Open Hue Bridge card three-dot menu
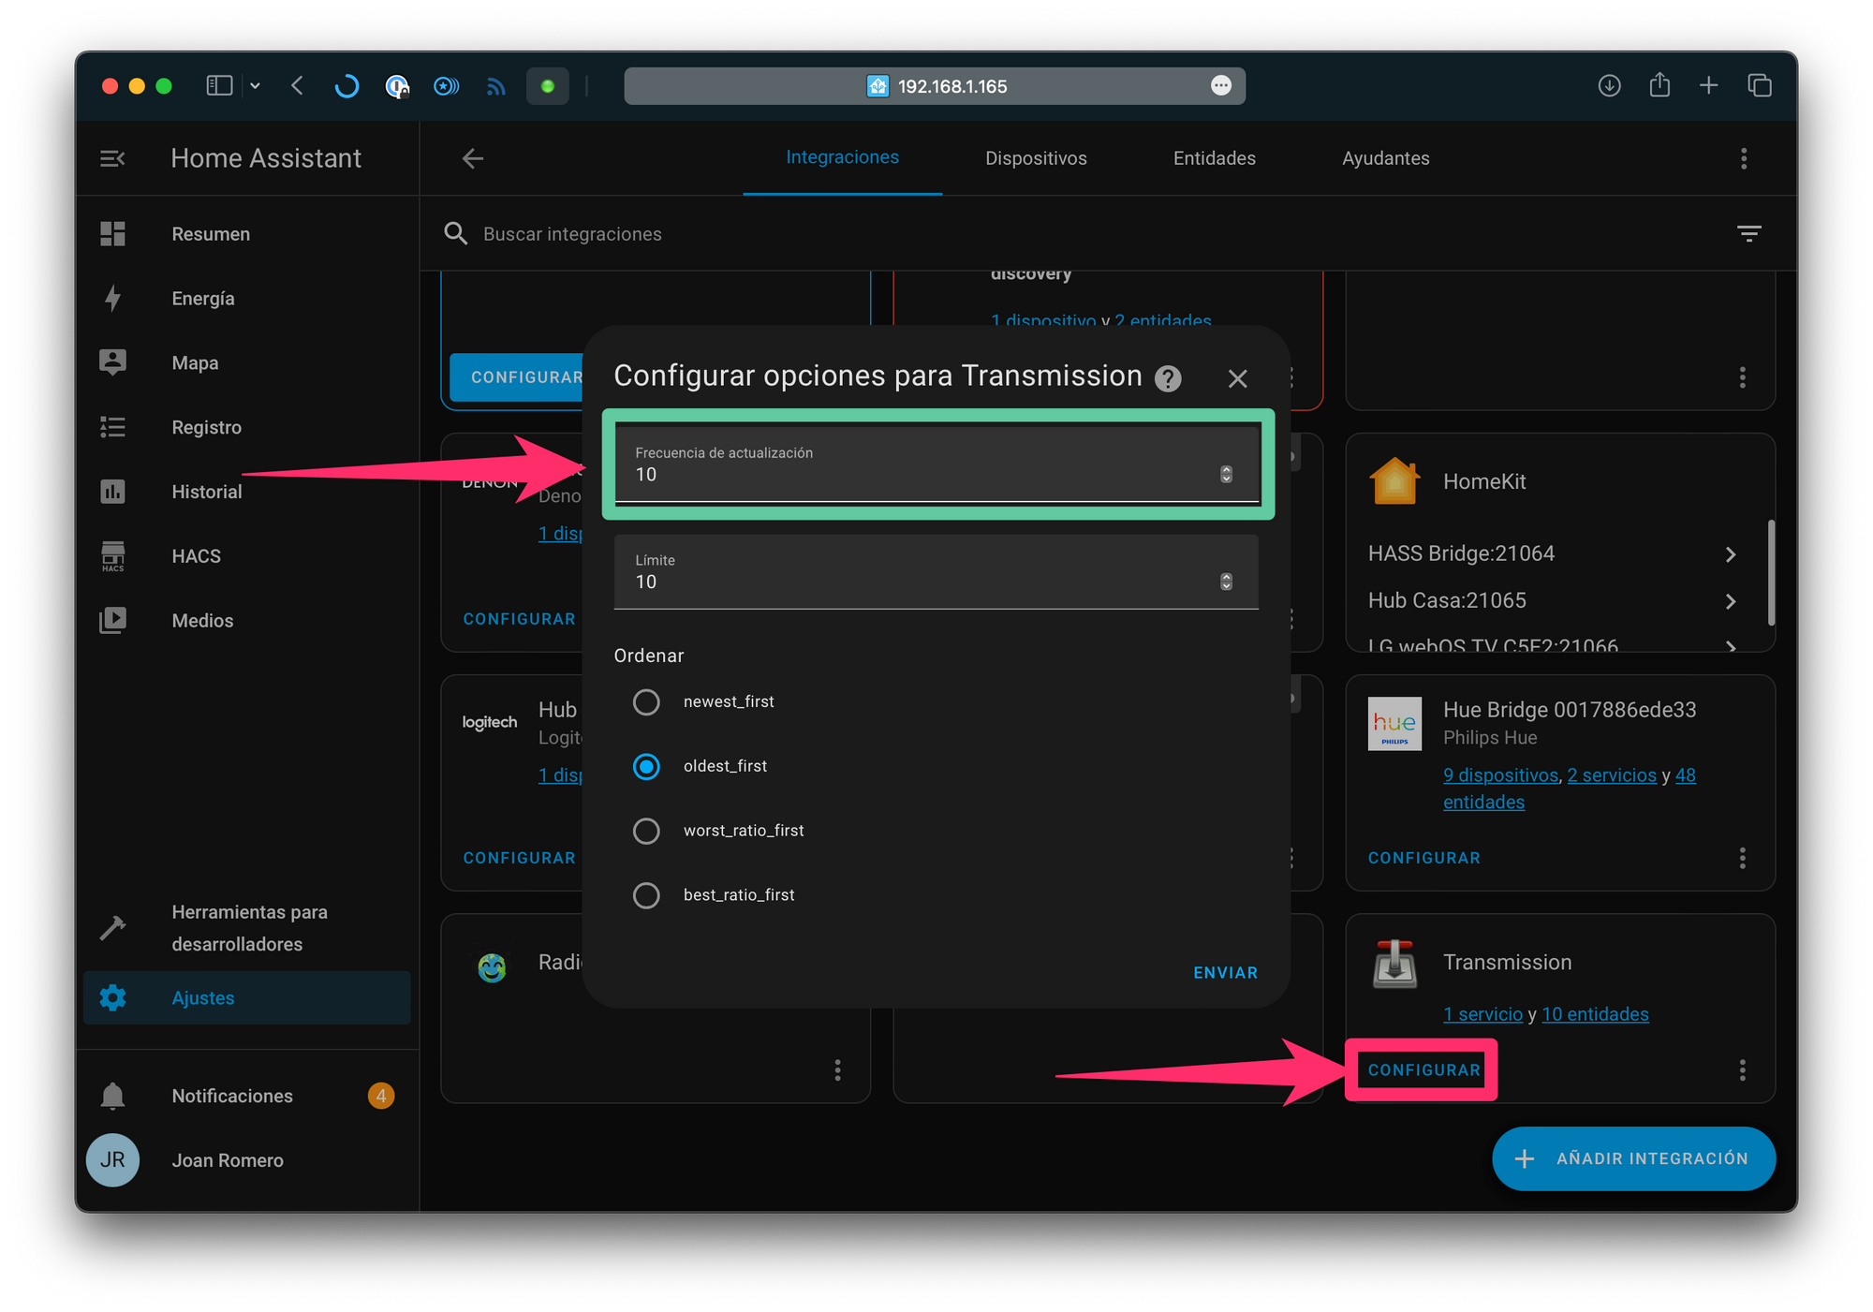Image resolution: width=1873 pixels, height=1312 pixels. tap(1743, 858)
